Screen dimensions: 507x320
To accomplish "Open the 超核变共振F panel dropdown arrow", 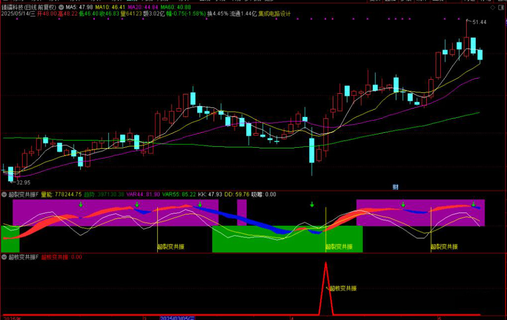I will point(4,257).
